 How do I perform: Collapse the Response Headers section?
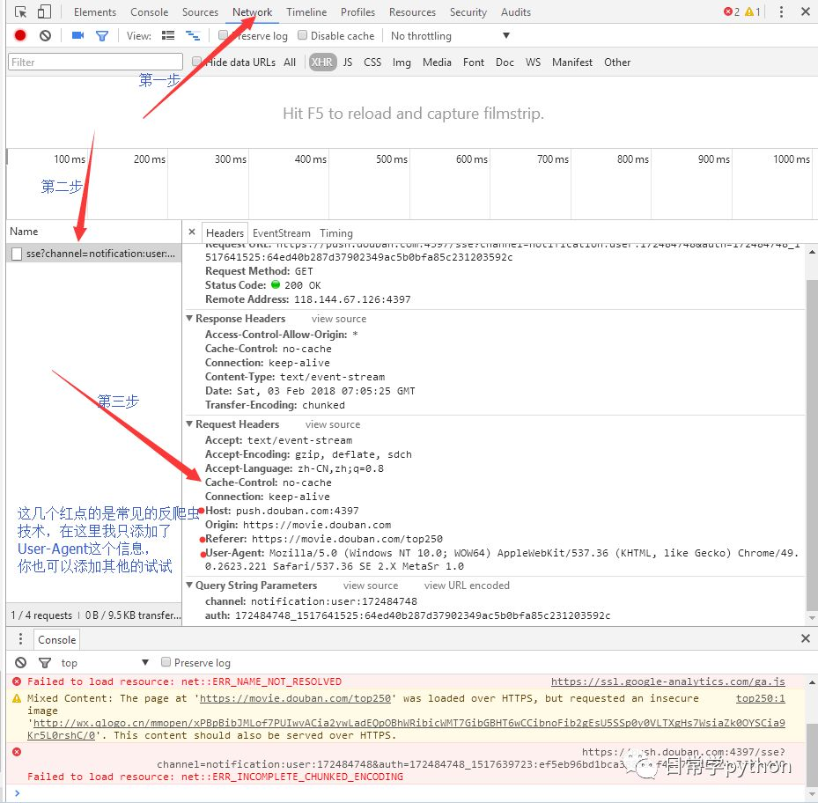190,318
